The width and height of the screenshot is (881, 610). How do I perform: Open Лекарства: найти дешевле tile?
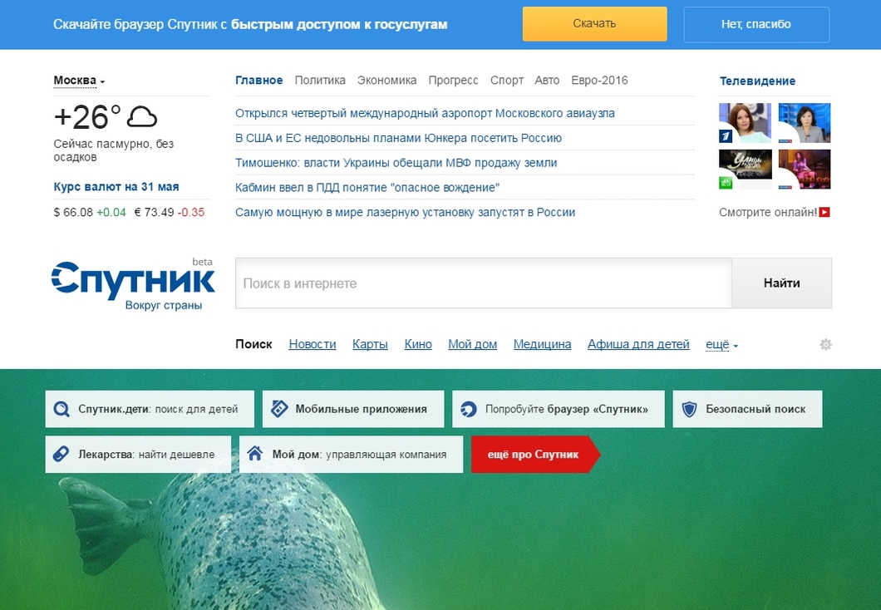[138, 454]
